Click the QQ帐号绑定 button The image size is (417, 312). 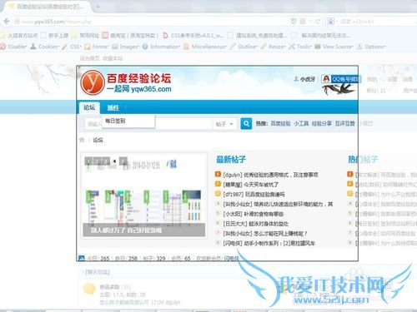tap(345, 79)
